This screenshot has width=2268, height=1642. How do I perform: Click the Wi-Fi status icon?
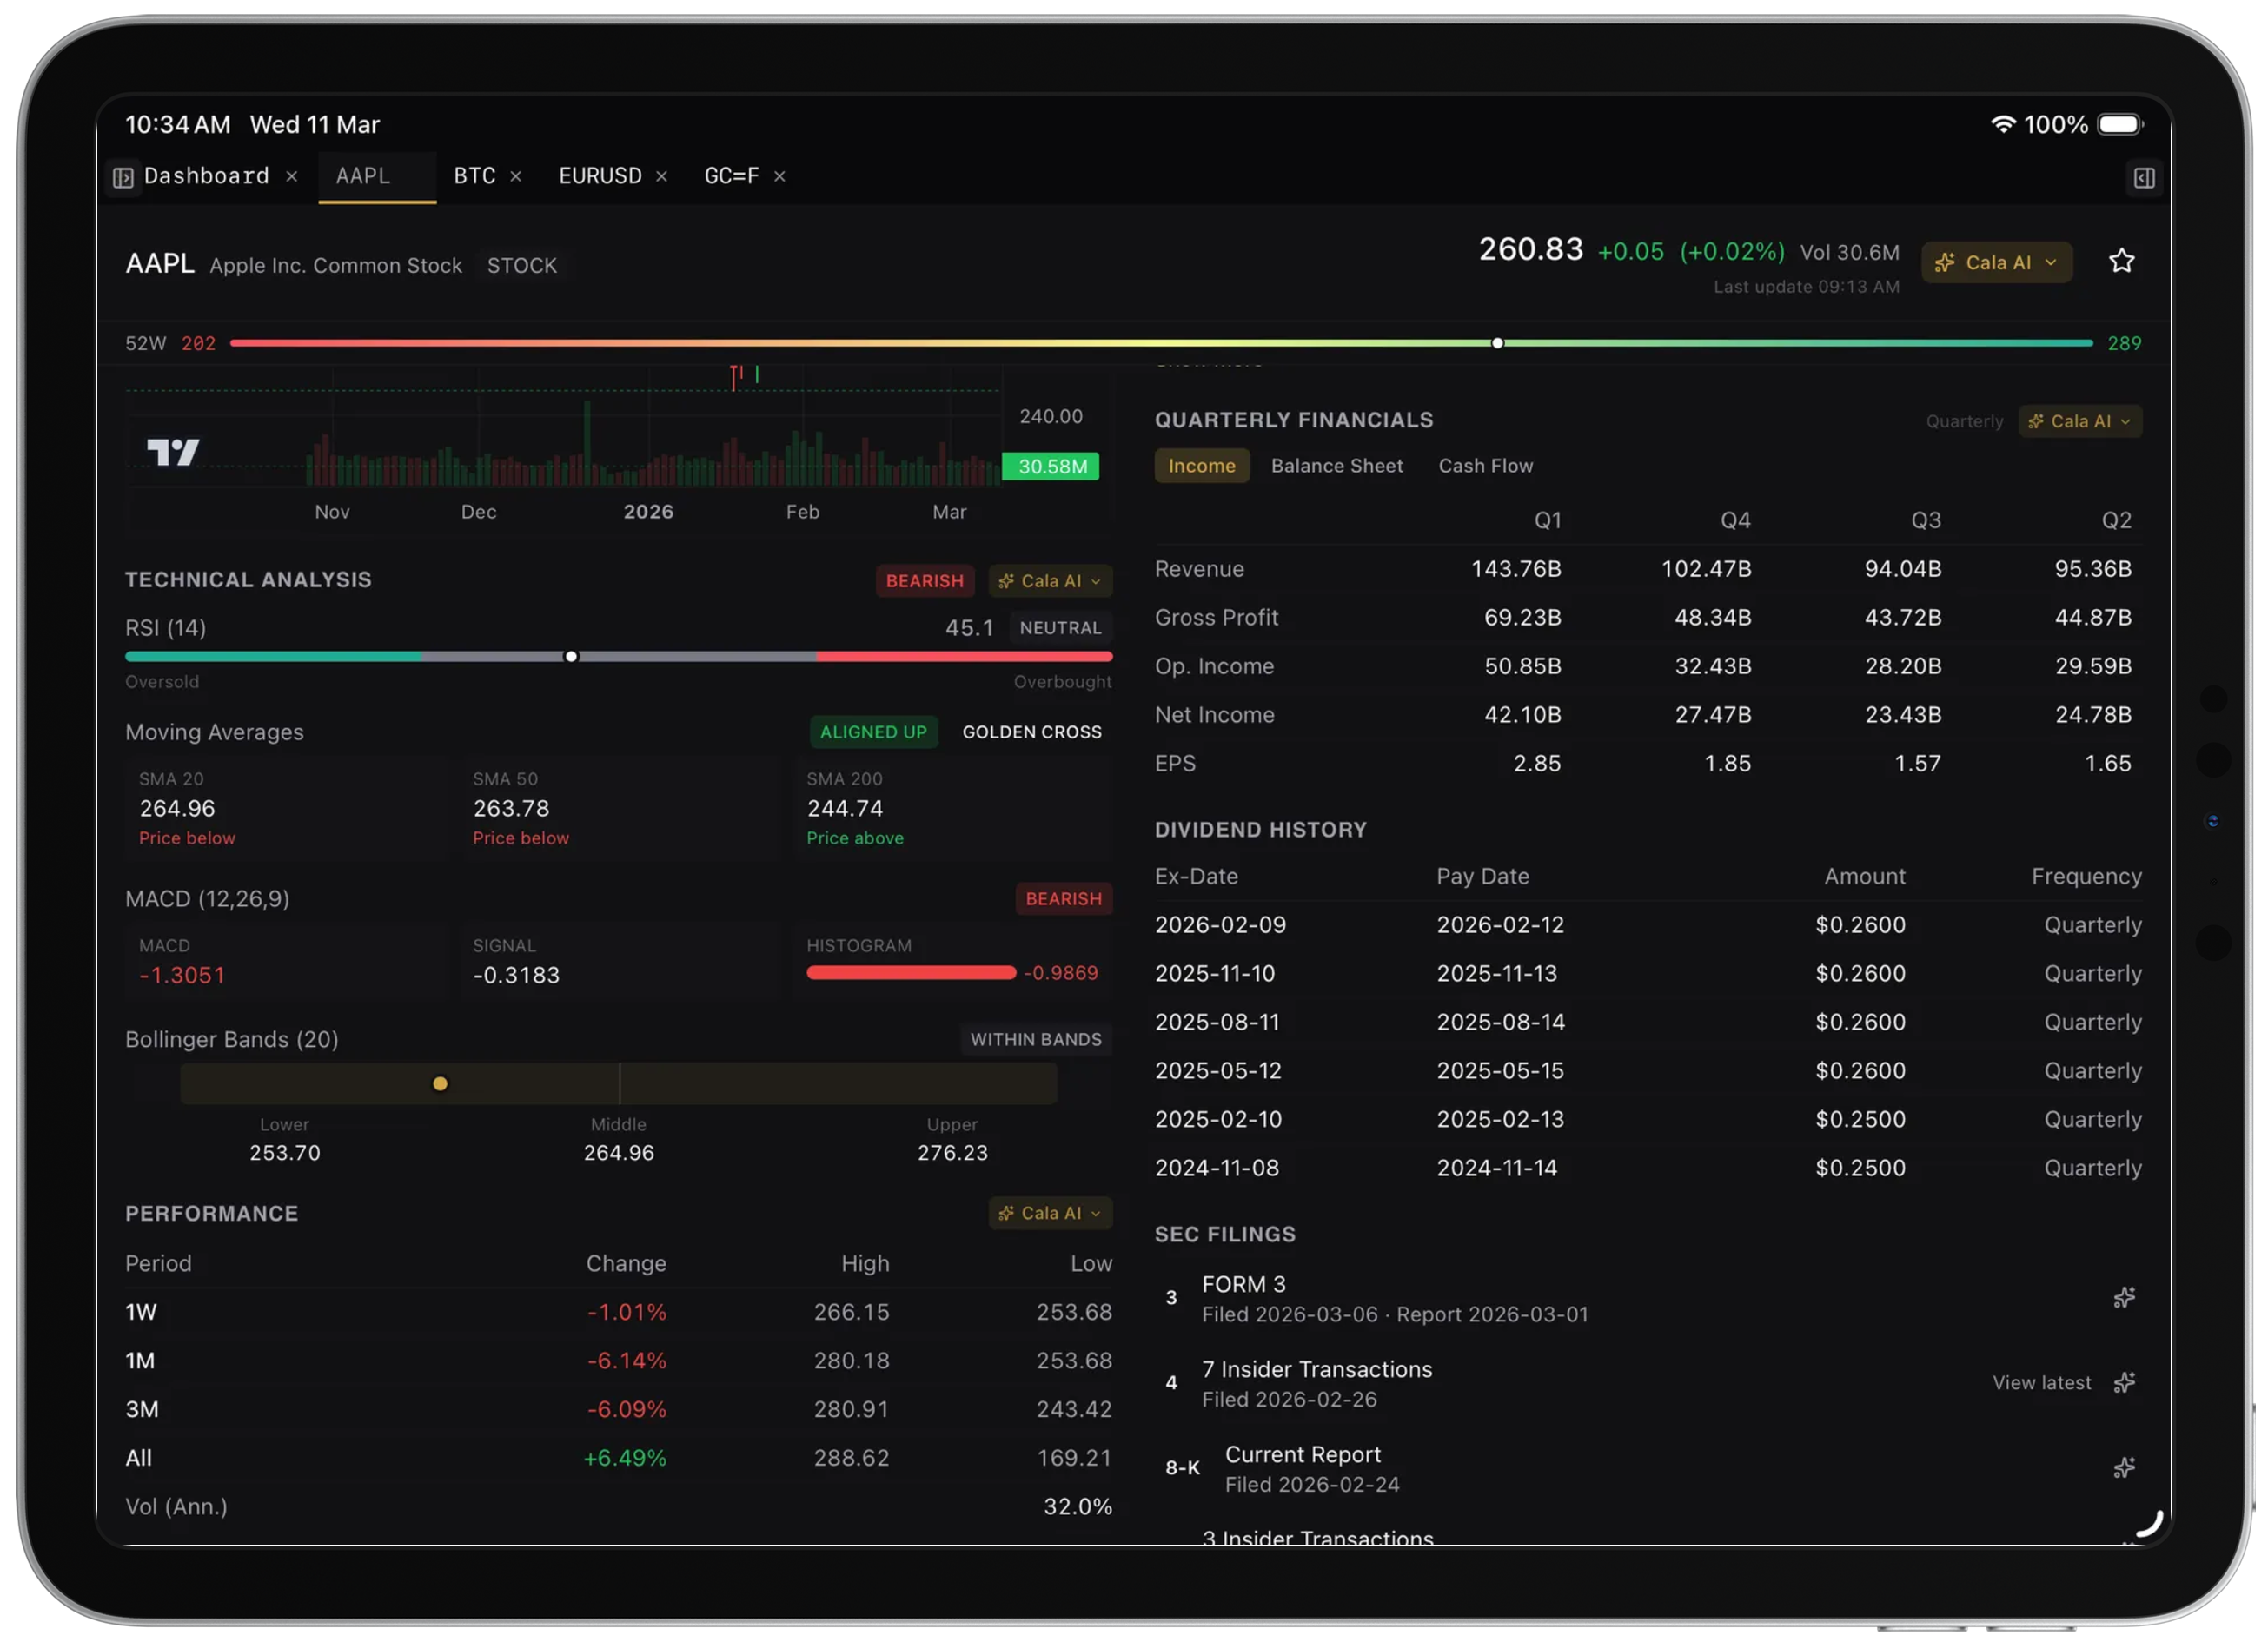point(2003,124)
